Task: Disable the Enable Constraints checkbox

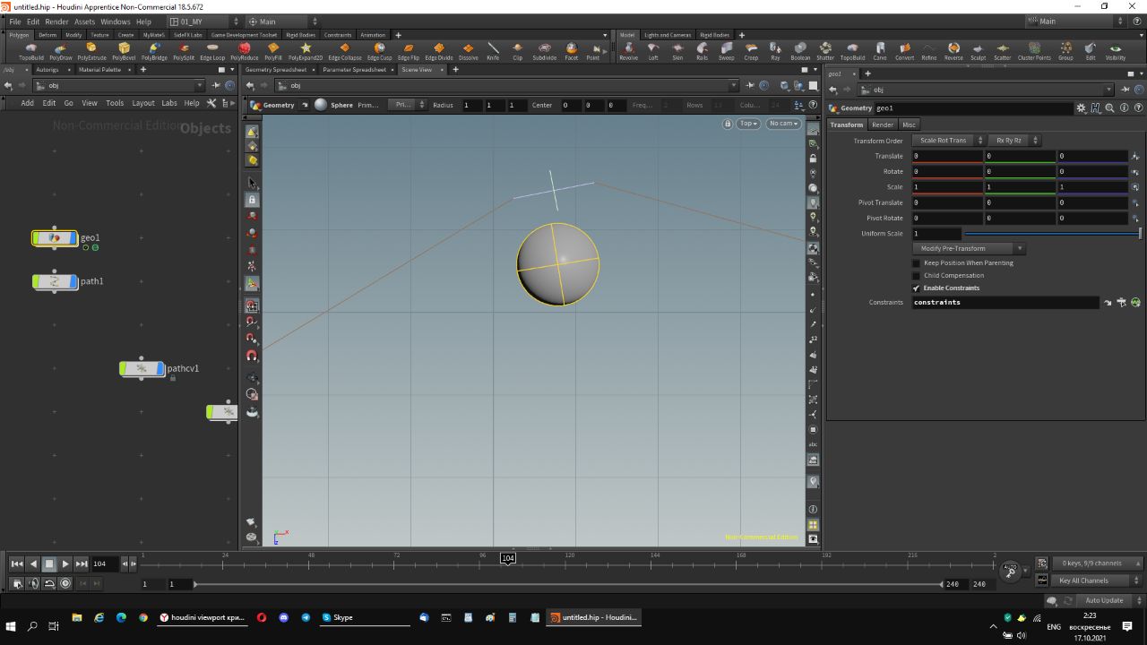Action: click(916, 288)
